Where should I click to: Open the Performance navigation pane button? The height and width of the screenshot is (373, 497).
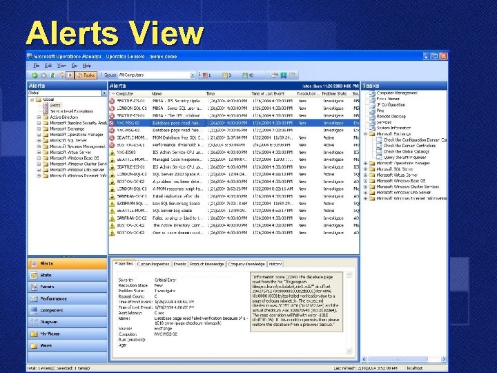coord(67,299)
